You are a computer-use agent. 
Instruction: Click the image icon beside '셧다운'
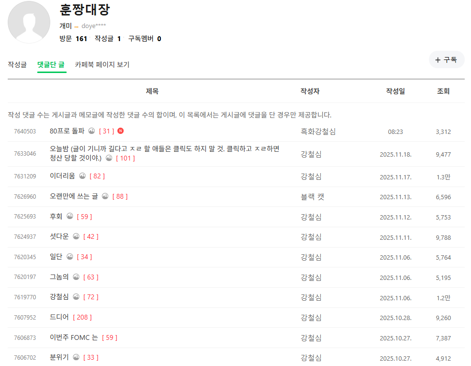tap(76, 236)
